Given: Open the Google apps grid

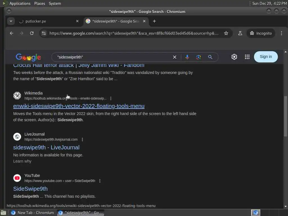Looking at the screenshot, I should click(x=247, y=57).
